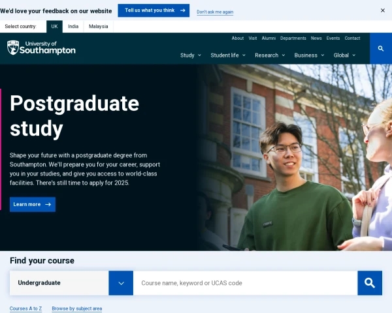Open the News link
Image resolution: width=392 pixels, height=313 pixels.
pyautogui.click(x=316, y=38)
